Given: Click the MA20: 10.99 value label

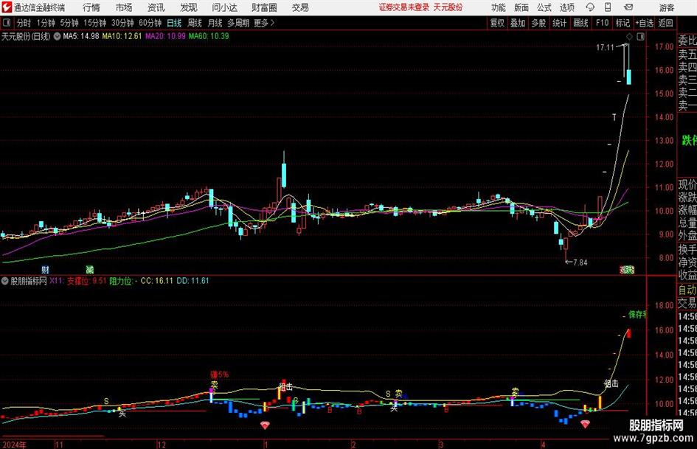Looking at the screenshot, I should pyautogui.click(x=165, y=36).
